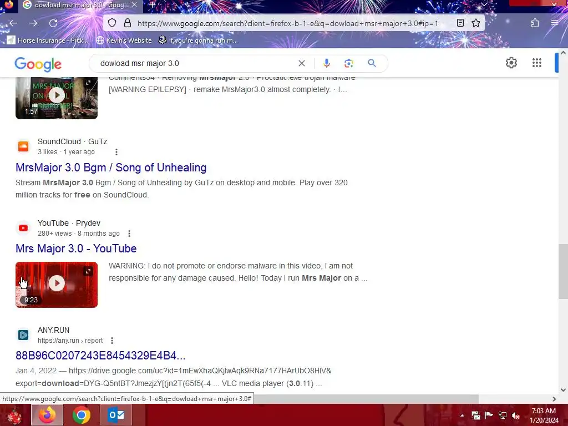Clear the search query

pyautogui.click(x=301, y=63)
